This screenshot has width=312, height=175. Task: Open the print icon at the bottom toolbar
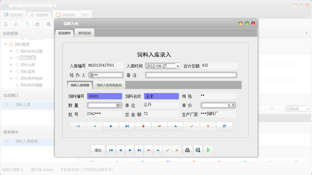[x=188, y=150]
